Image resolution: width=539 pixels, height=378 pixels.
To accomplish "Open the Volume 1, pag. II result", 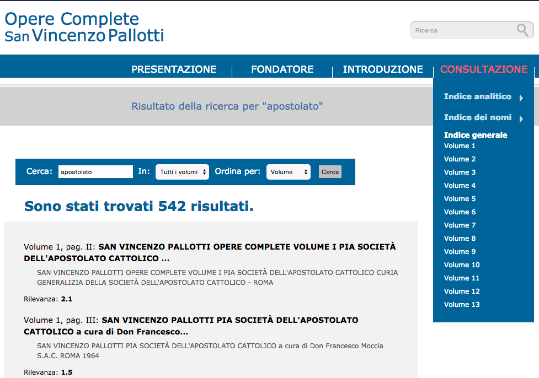I will tap(210, 252).
